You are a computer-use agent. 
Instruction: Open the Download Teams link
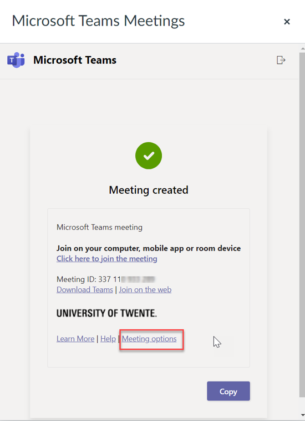pos(85,290)
